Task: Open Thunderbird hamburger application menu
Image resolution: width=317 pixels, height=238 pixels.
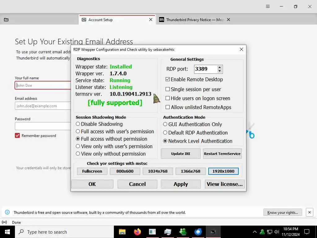Action: coord(268,7)
